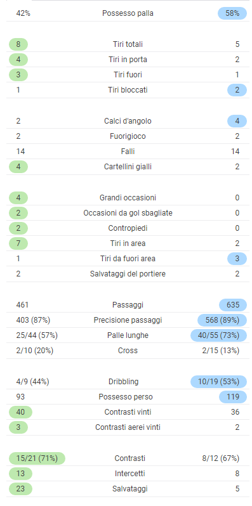Click the 119 Possesso perso badge

[233, 397]
